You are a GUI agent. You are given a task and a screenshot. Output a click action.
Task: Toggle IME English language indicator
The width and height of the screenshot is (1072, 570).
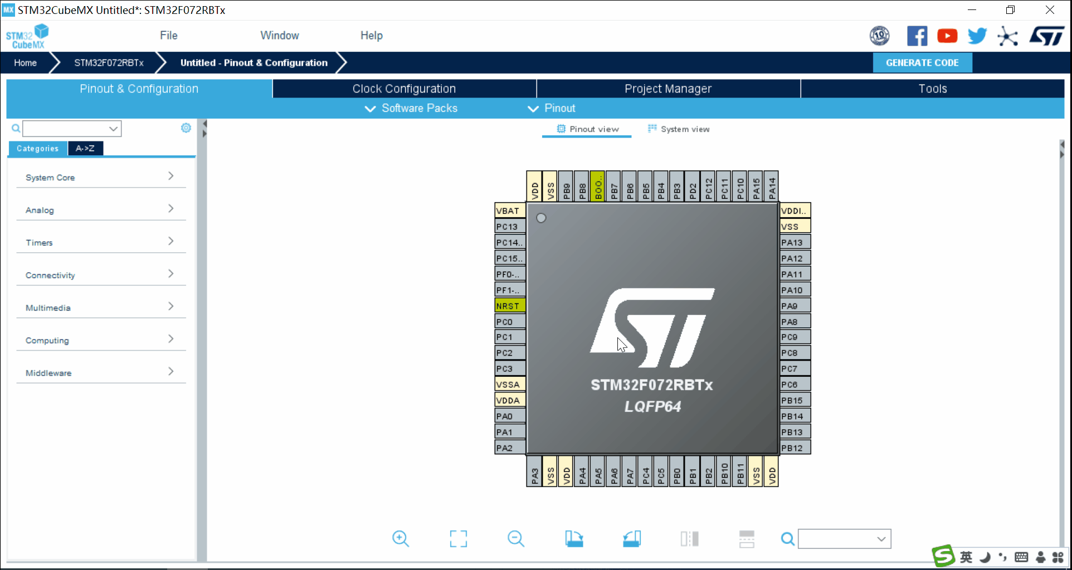(966, 557)
